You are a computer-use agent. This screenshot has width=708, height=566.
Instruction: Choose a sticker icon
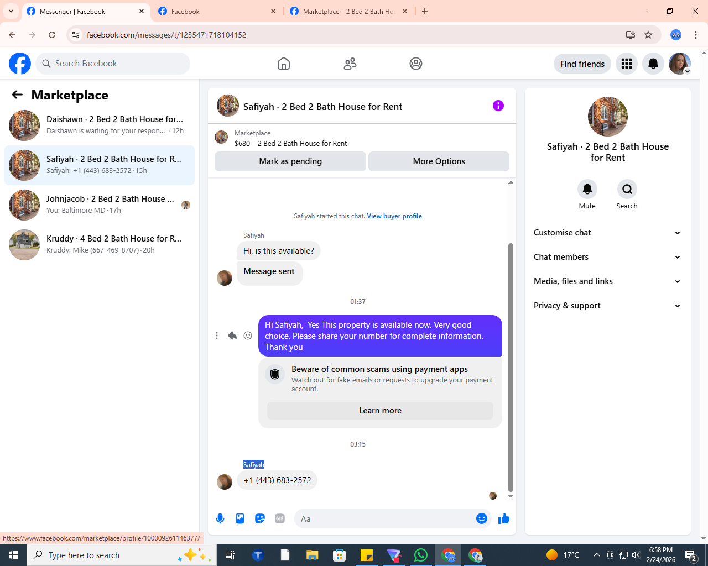point(260,518)
